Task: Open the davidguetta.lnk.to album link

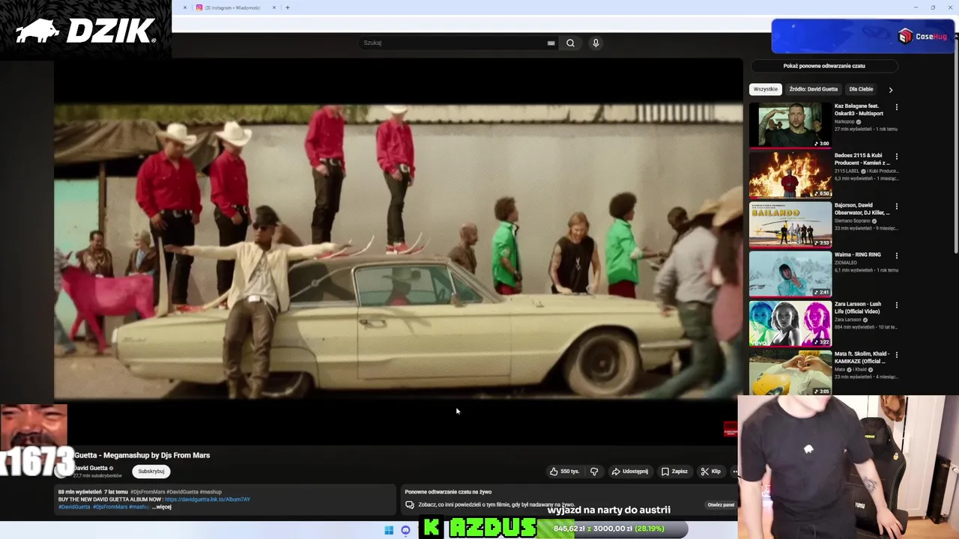Action: coord(207,499)
